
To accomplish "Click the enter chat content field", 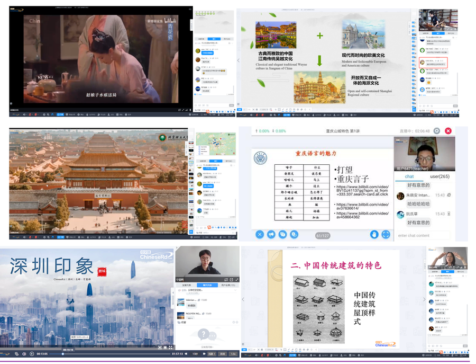I will (421, 235).
